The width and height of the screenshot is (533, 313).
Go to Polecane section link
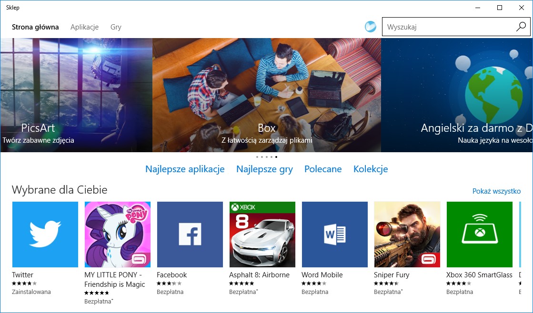(x=323, y=169)
